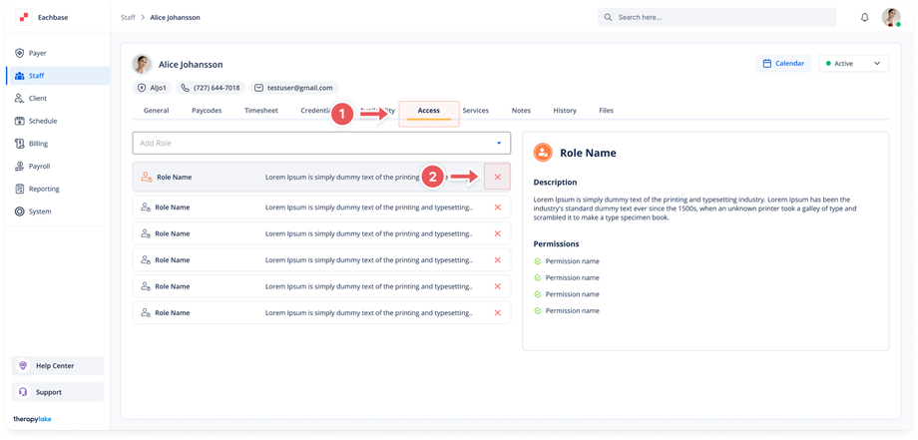The width and height of the screenshot is (918, 440).
Task: Open Reporting in the sidebar
Action: [x=43, y=189]
